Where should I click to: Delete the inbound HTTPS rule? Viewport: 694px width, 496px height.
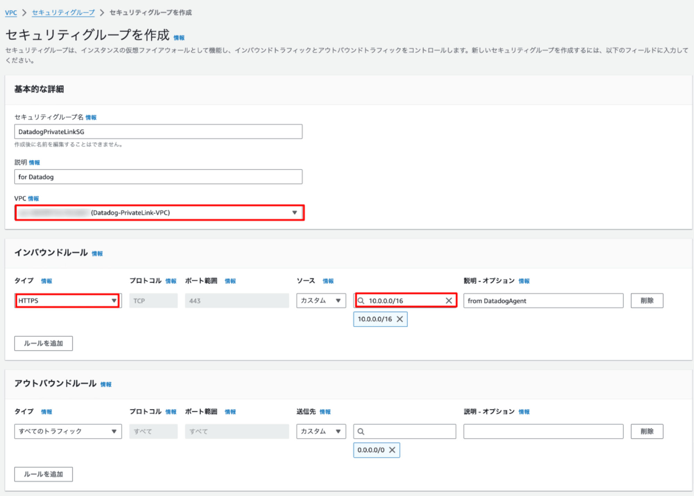click(647, 301)
